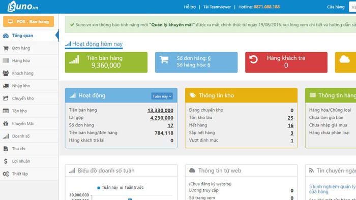
Task: Click the Hỗ trợ link
Action: pos(190,7)
